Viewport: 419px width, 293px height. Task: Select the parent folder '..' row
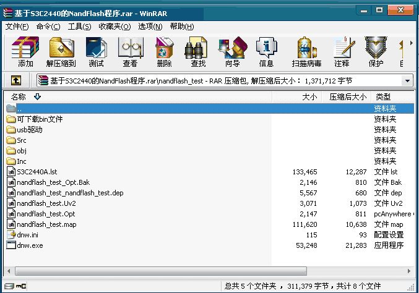point(210,109)
